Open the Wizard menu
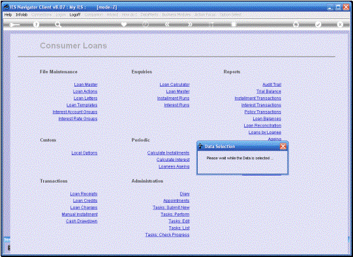 click(x=112, y=14)
